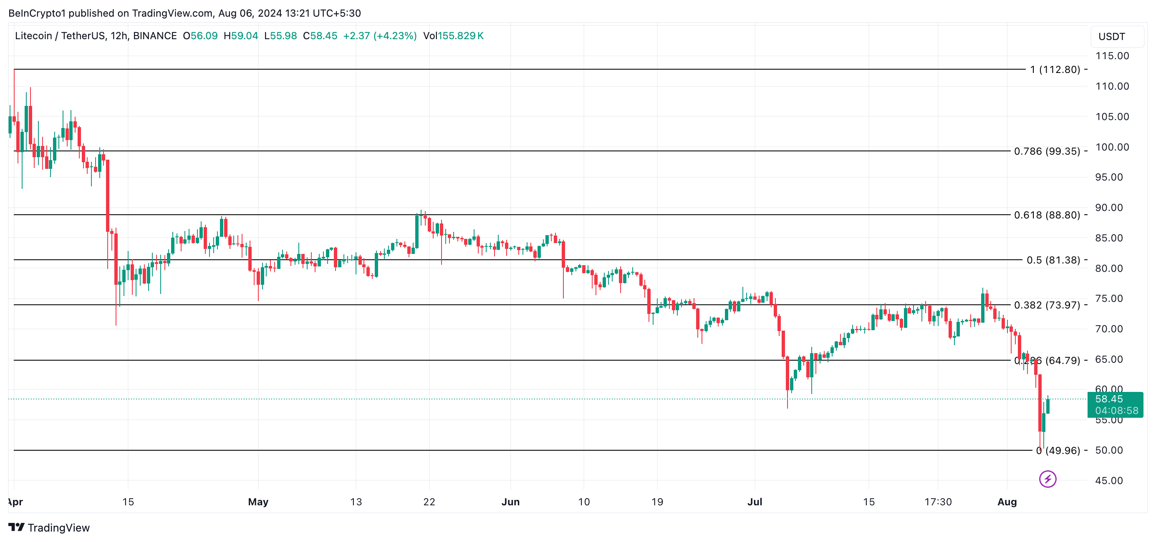Select the 1 (112.80) Fibonacci level label
The width and height of the screenshot is (1156, 542).
[1055, 70]
